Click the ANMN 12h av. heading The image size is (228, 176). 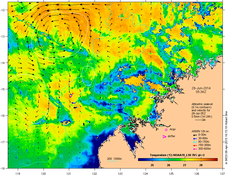(x=201, y=131)
